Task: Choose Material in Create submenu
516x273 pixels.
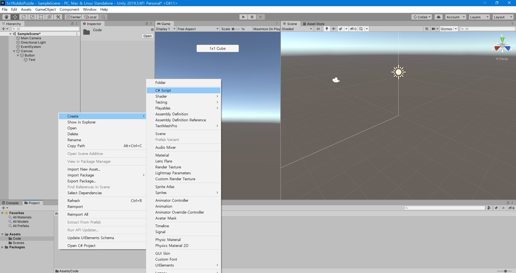Action: tap(184, 155)
